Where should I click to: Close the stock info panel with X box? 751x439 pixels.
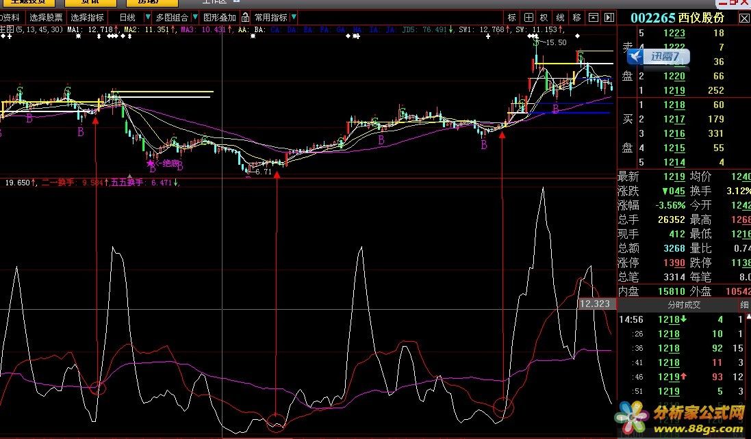tap(744, 18)
